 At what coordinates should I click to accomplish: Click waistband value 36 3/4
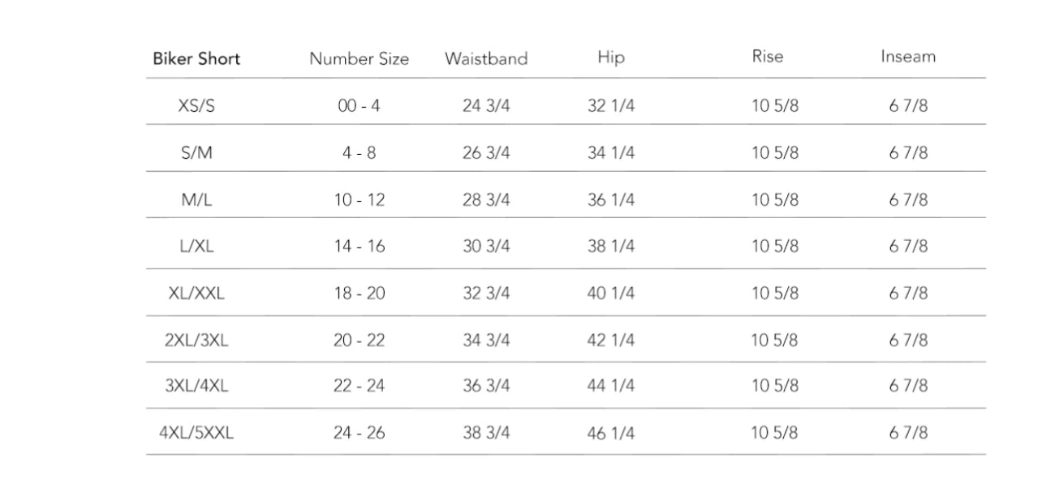click(x=486, y=386)
